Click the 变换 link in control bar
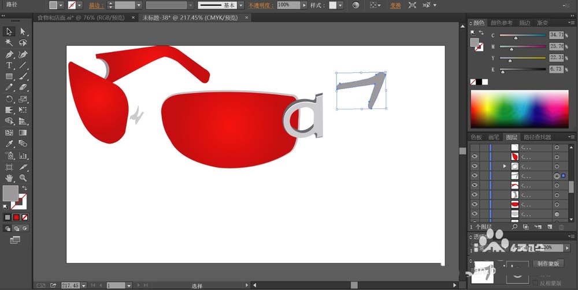This screenshot has height=290, width=578. click(395, 5)
